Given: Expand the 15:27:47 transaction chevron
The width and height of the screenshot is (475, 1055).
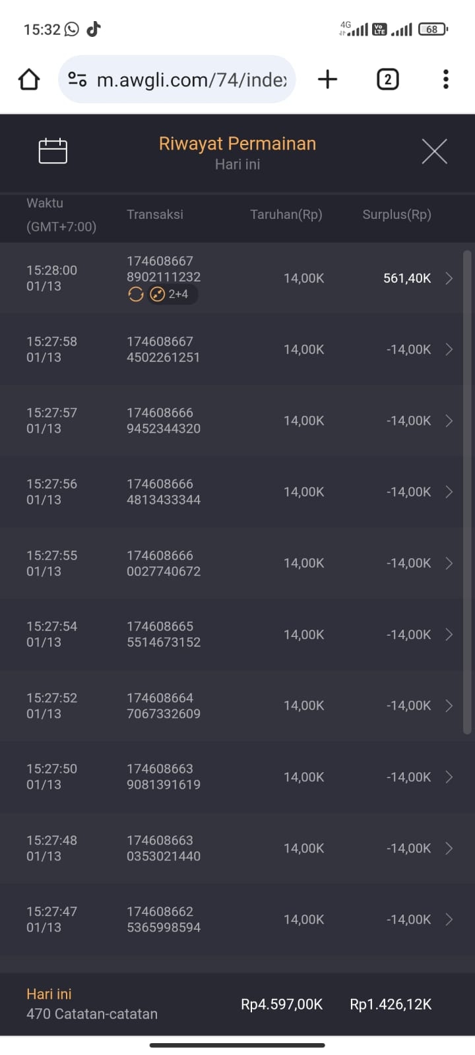Looking at the screenshot, I should click(x=449, y=919).
